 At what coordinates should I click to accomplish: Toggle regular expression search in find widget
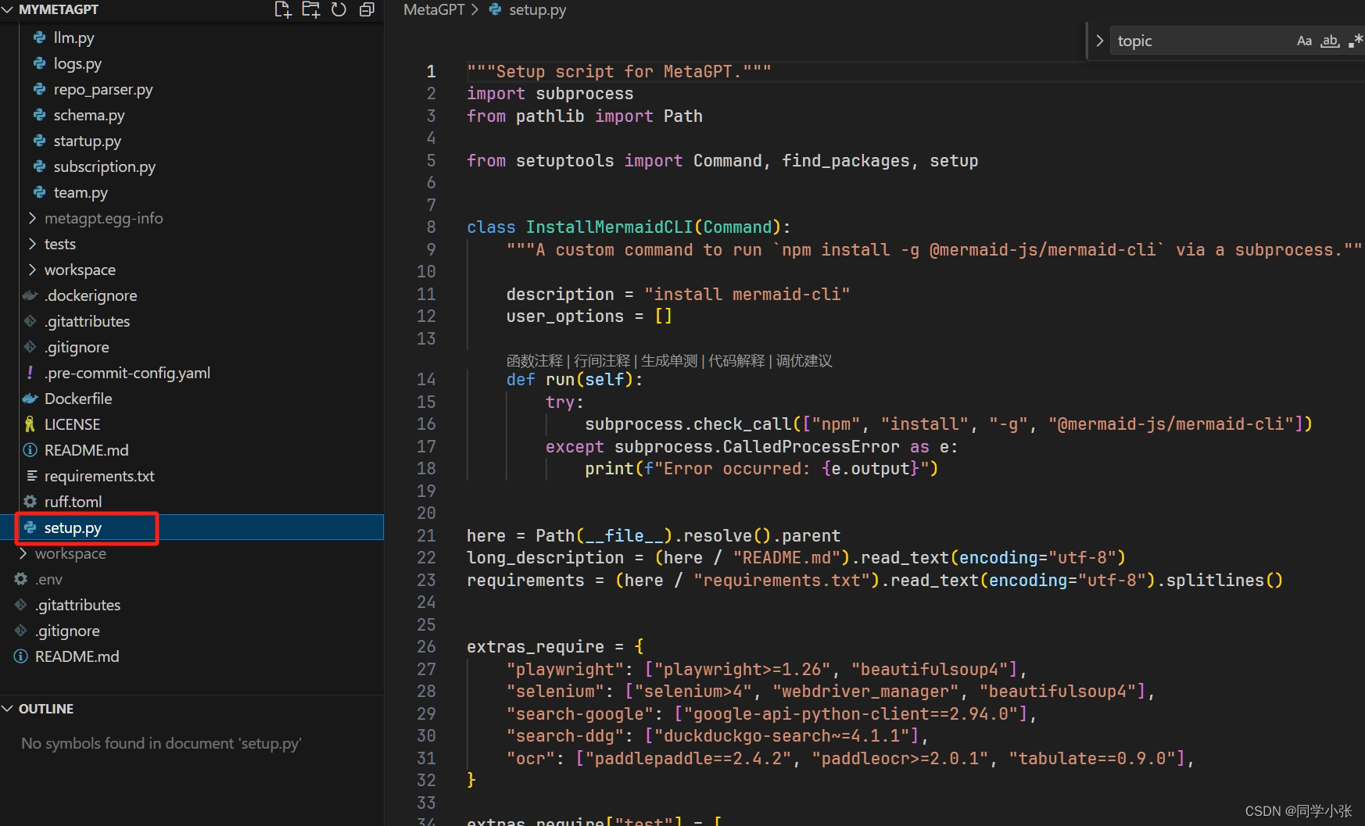tap(1356, 41)
